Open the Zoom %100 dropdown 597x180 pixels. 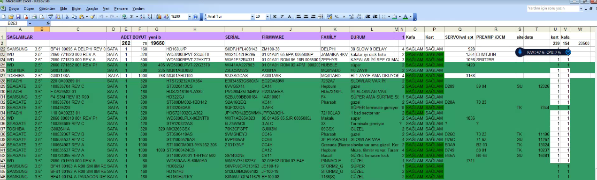pyautogui.click(x=190, y=16)
